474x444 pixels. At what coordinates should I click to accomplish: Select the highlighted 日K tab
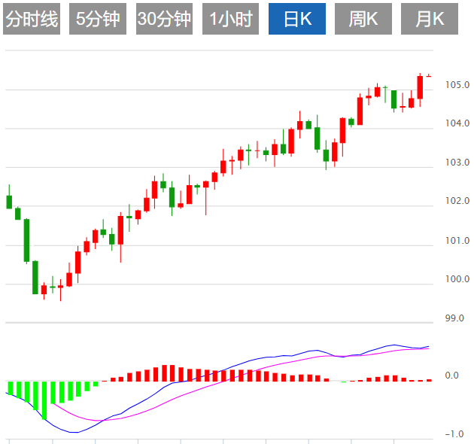297,19
